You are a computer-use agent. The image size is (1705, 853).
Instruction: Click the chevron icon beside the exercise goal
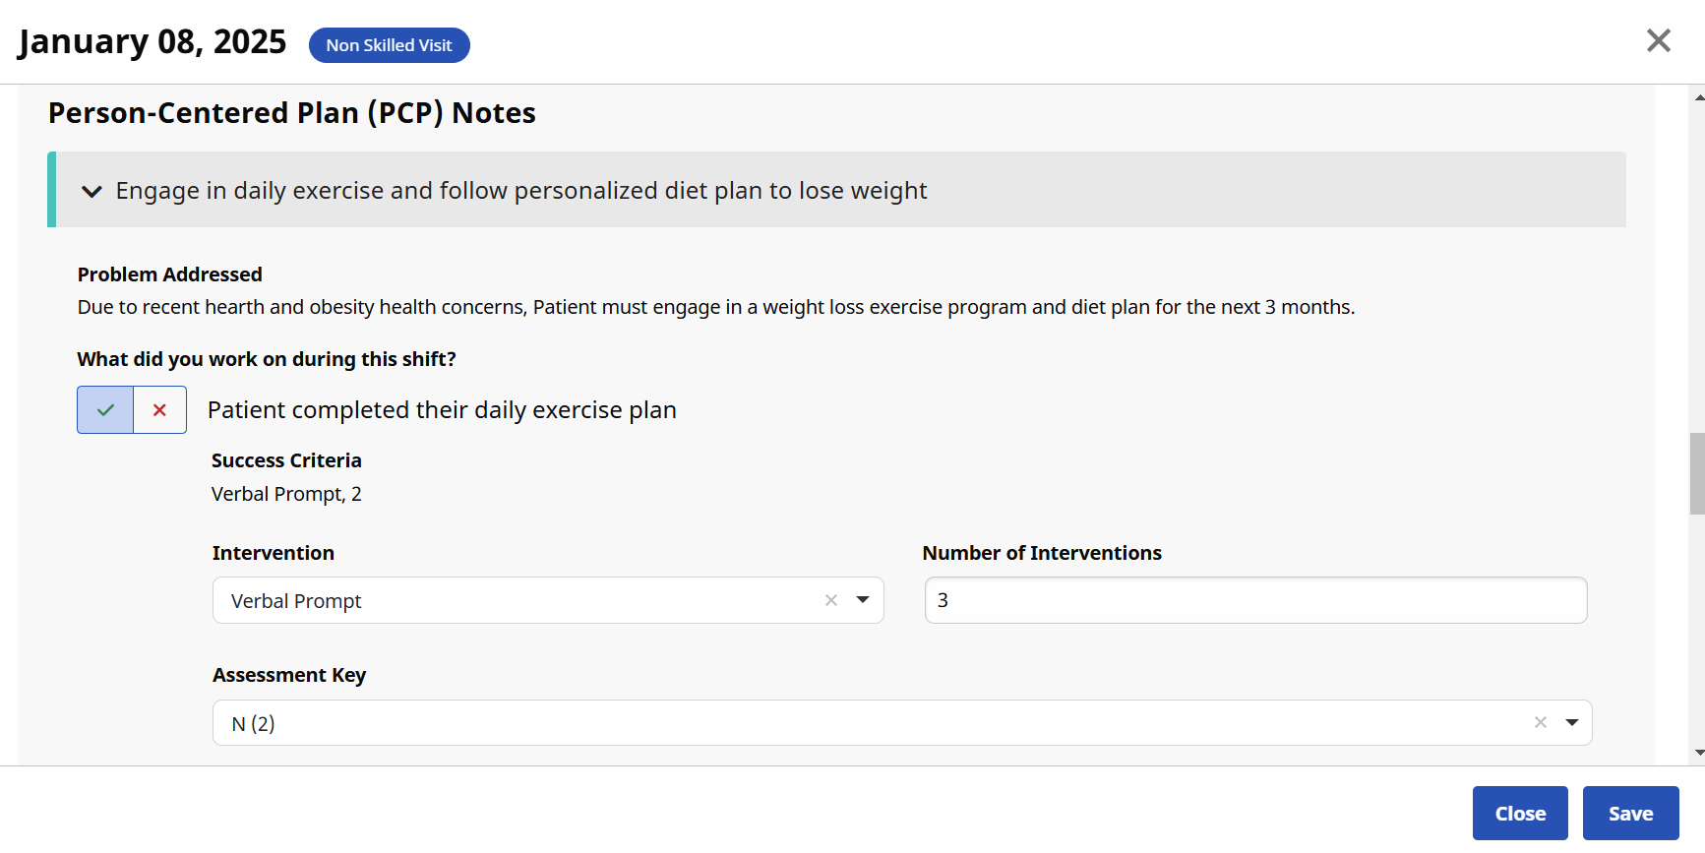pyautogui.click(x=91, y=191)
